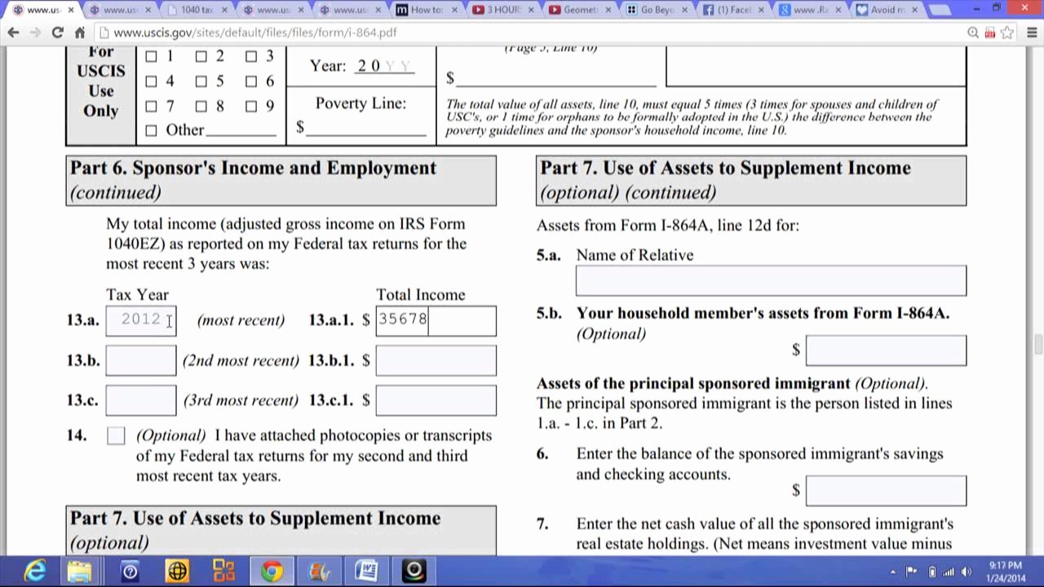Click the 13.b.1 Total Income field
1044x587 pixels.
[436, 360]
